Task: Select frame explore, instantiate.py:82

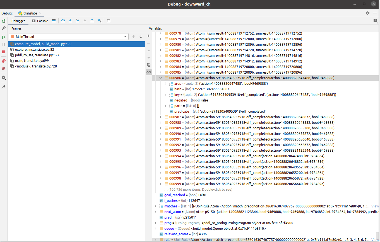Action: coord(76,50)
